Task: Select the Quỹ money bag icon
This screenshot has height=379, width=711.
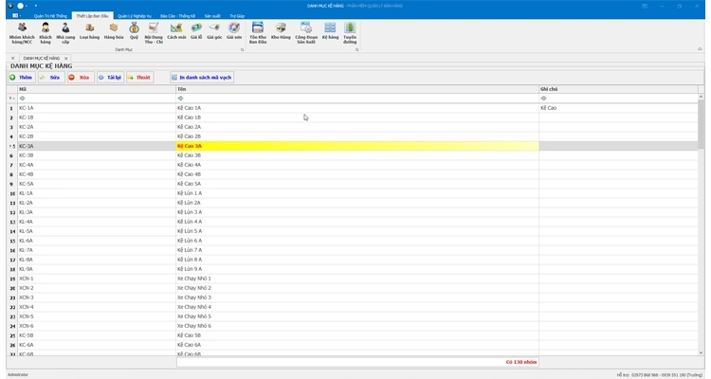Action: tap(134, 32)
